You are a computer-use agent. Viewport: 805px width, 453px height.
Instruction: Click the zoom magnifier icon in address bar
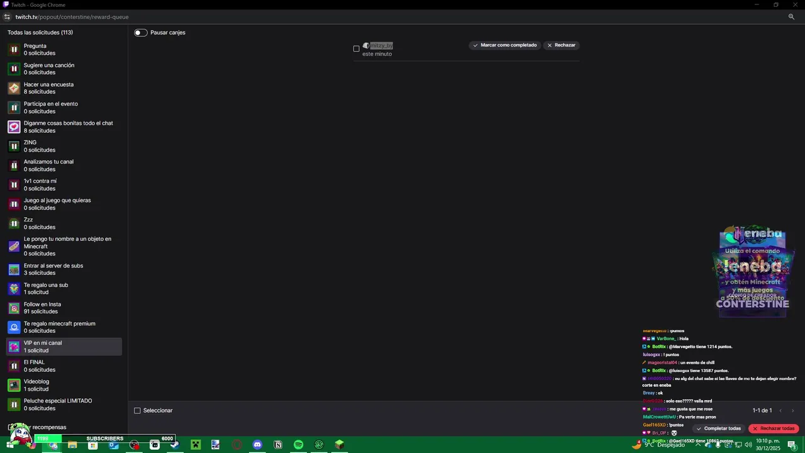pos(791,17)
